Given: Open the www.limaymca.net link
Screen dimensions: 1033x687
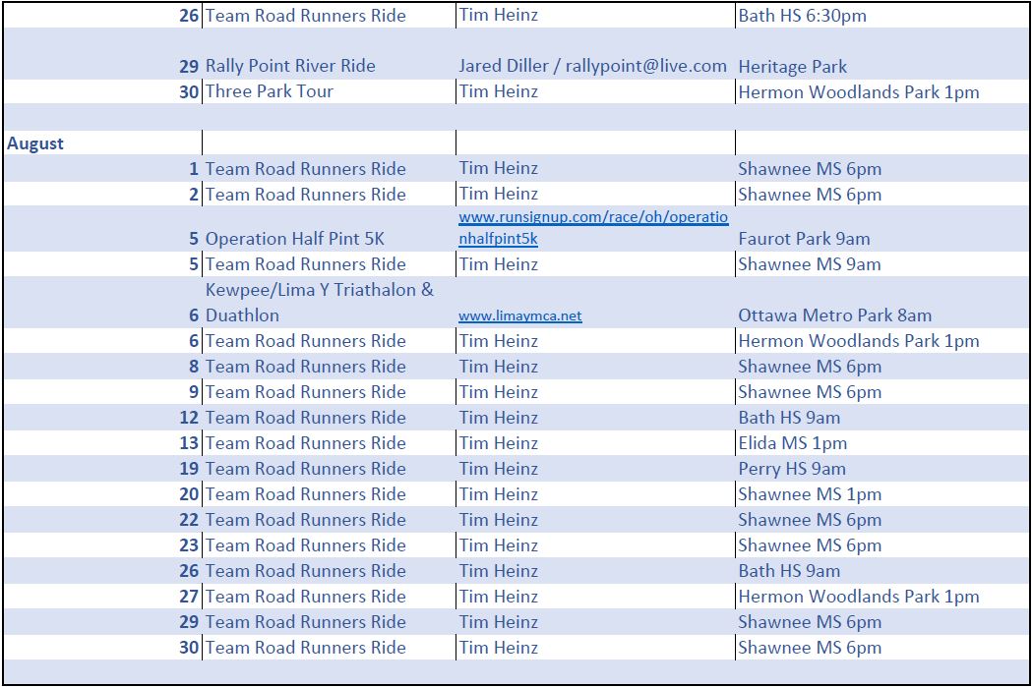Looking at the screenshot, I should (x=519, y=315).
